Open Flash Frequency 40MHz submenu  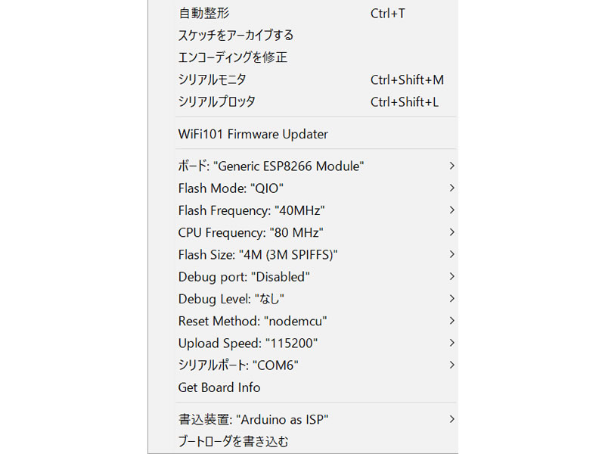(x=252, y=210)
